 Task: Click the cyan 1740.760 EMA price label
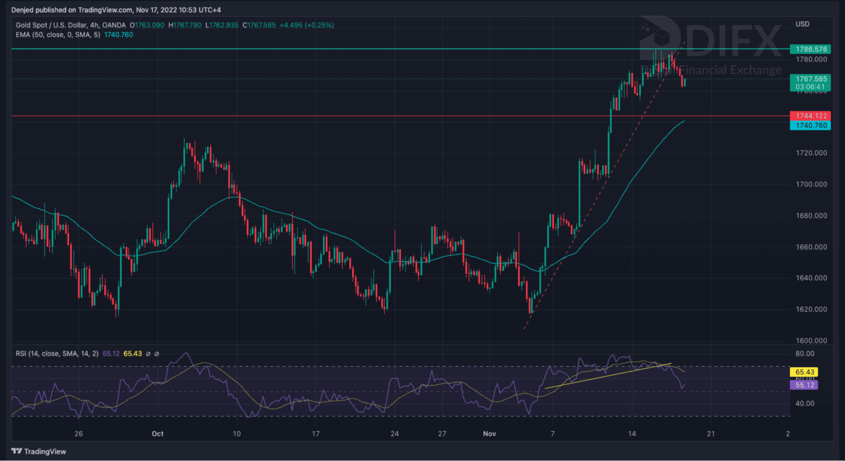(x=810, y=125)
